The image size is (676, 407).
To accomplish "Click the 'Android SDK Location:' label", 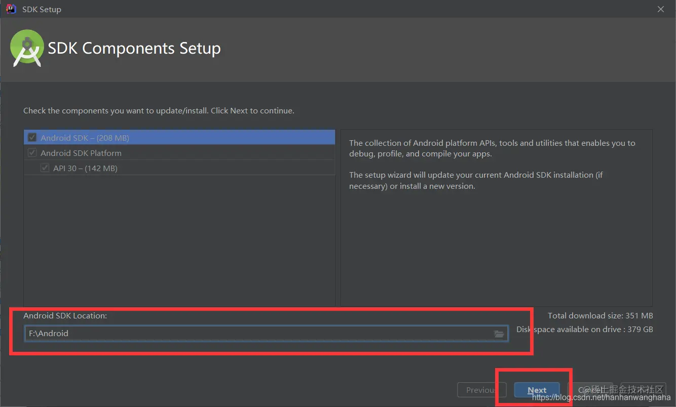I will (65, 315).
